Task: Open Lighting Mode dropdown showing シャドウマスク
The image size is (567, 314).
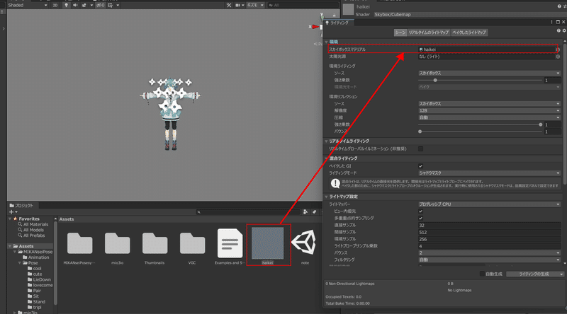Action: tap(489, 173)
